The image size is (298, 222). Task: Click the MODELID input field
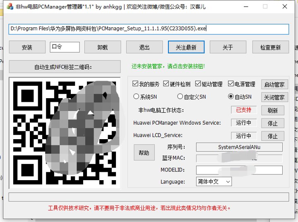(x=239, y=170)
